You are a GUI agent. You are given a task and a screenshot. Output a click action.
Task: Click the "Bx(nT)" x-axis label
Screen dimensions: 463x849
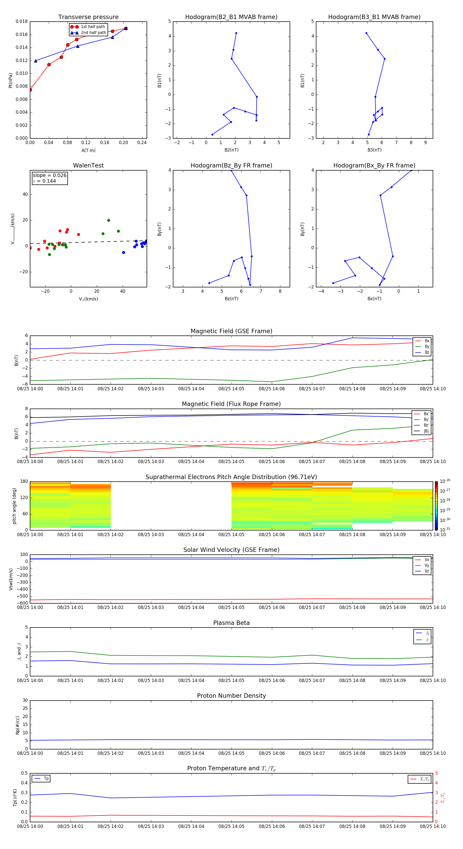(x=374, y=299)
